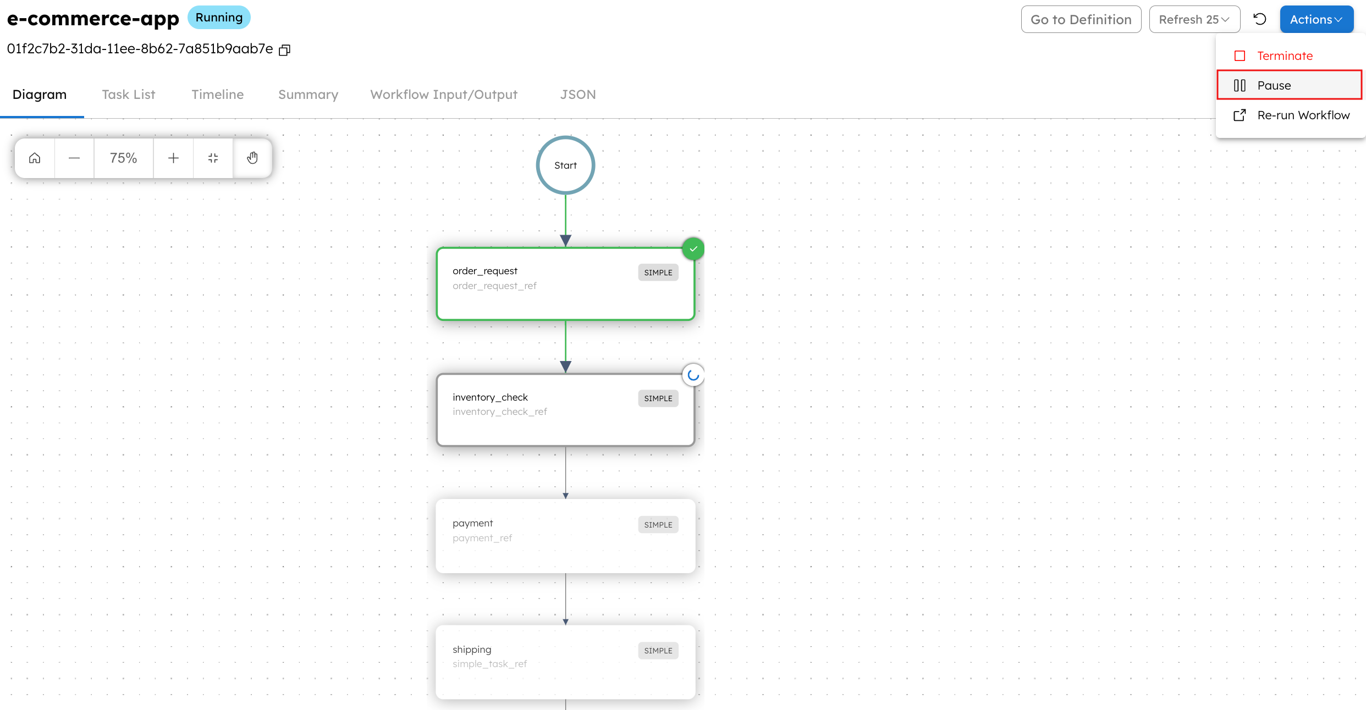Switch to the Workflow Input/Output tab
This screenshot has height=710, width=1366.
click(443, 94)
